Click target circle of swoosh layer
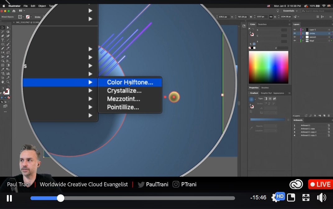The width and height of the screenshot is (333, 209). 329,37
